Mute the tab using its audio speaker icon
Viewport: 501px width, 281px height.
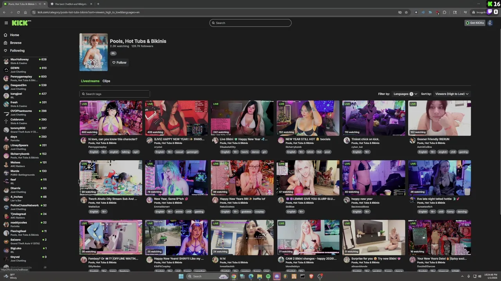(40, 4)
